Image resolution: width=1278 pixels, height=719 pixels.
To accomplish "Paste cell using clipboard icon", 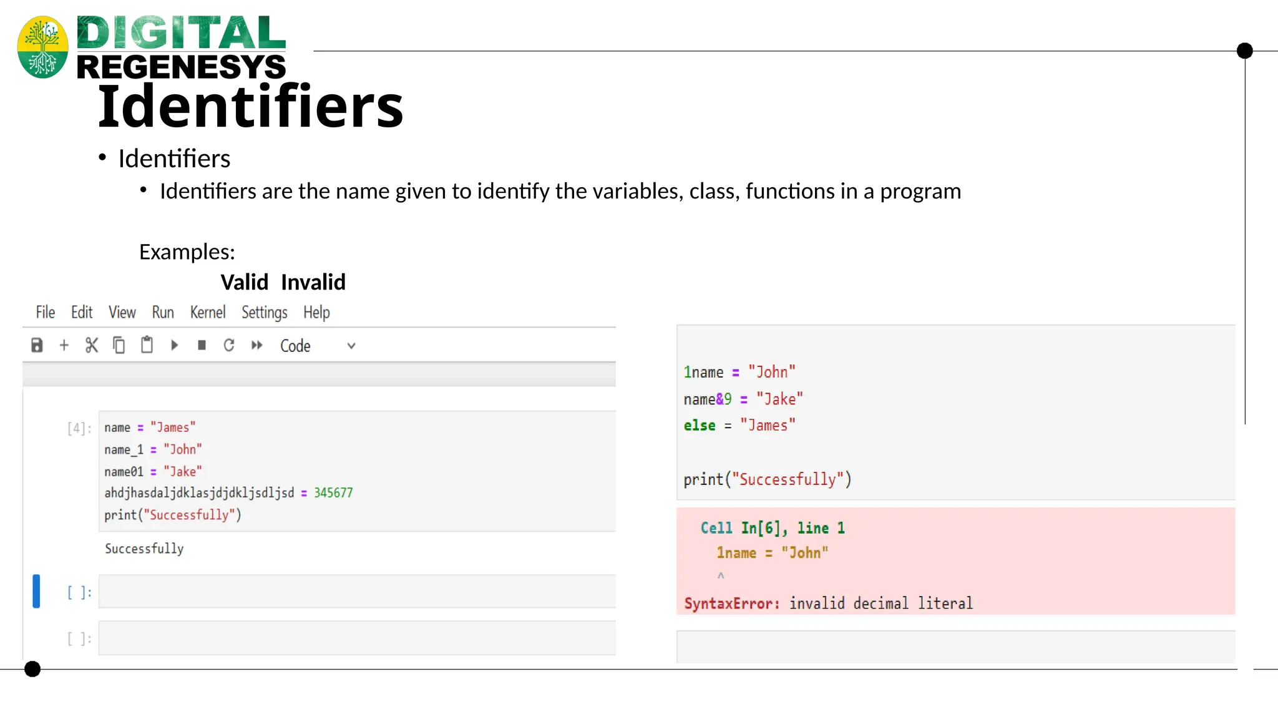I will coord(147,345).
